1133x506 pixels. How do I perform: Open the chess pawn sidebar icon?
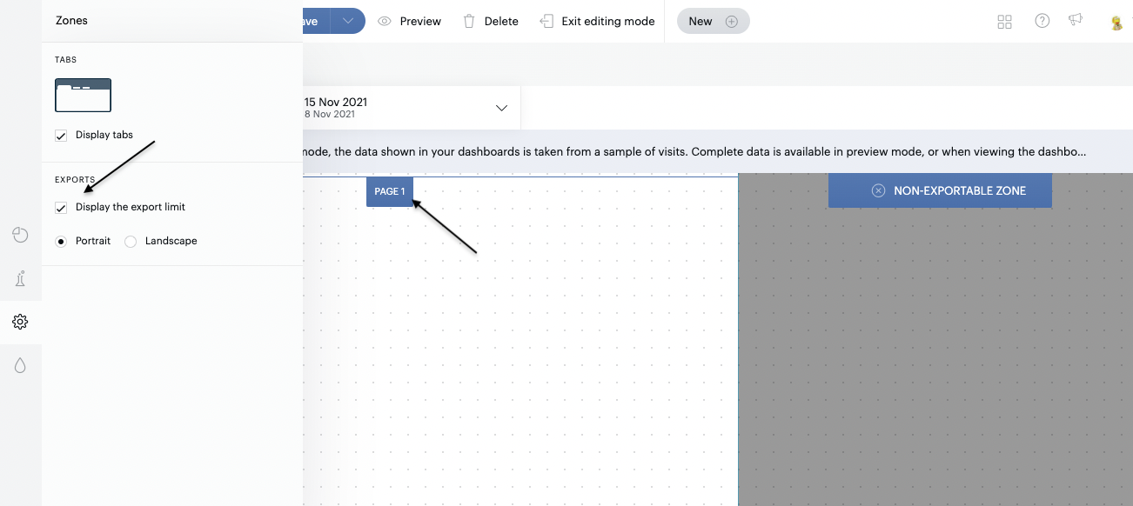coord(20,278)
